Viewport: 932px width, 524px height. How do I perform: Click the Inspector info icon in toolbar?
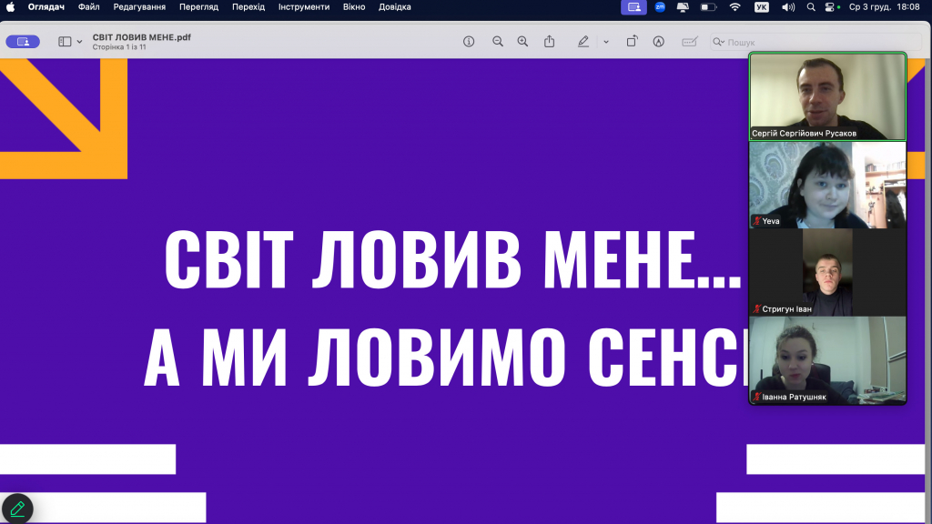pos(469,42)
